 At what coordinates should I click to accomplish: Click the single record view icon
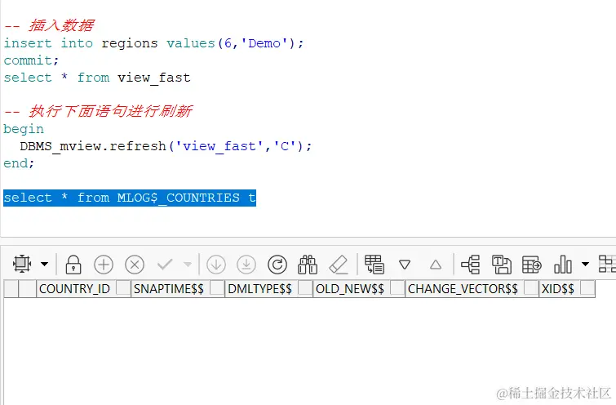[x=374, y=264]
